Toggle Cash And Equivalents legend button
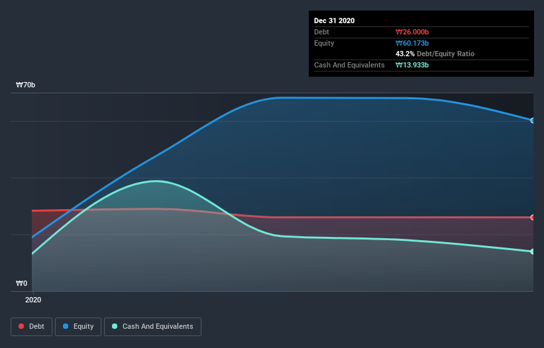Image resolution: width=544 pixels, height=348 pixels. click(152, 327)
